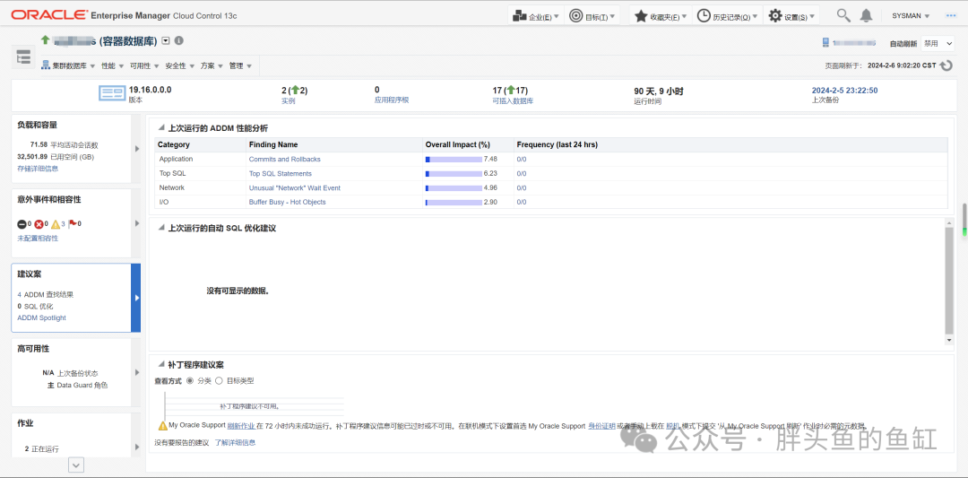The image size is (968, 478).
Task: Expand the 高可用性 card arrow
Action: point(136,372)
